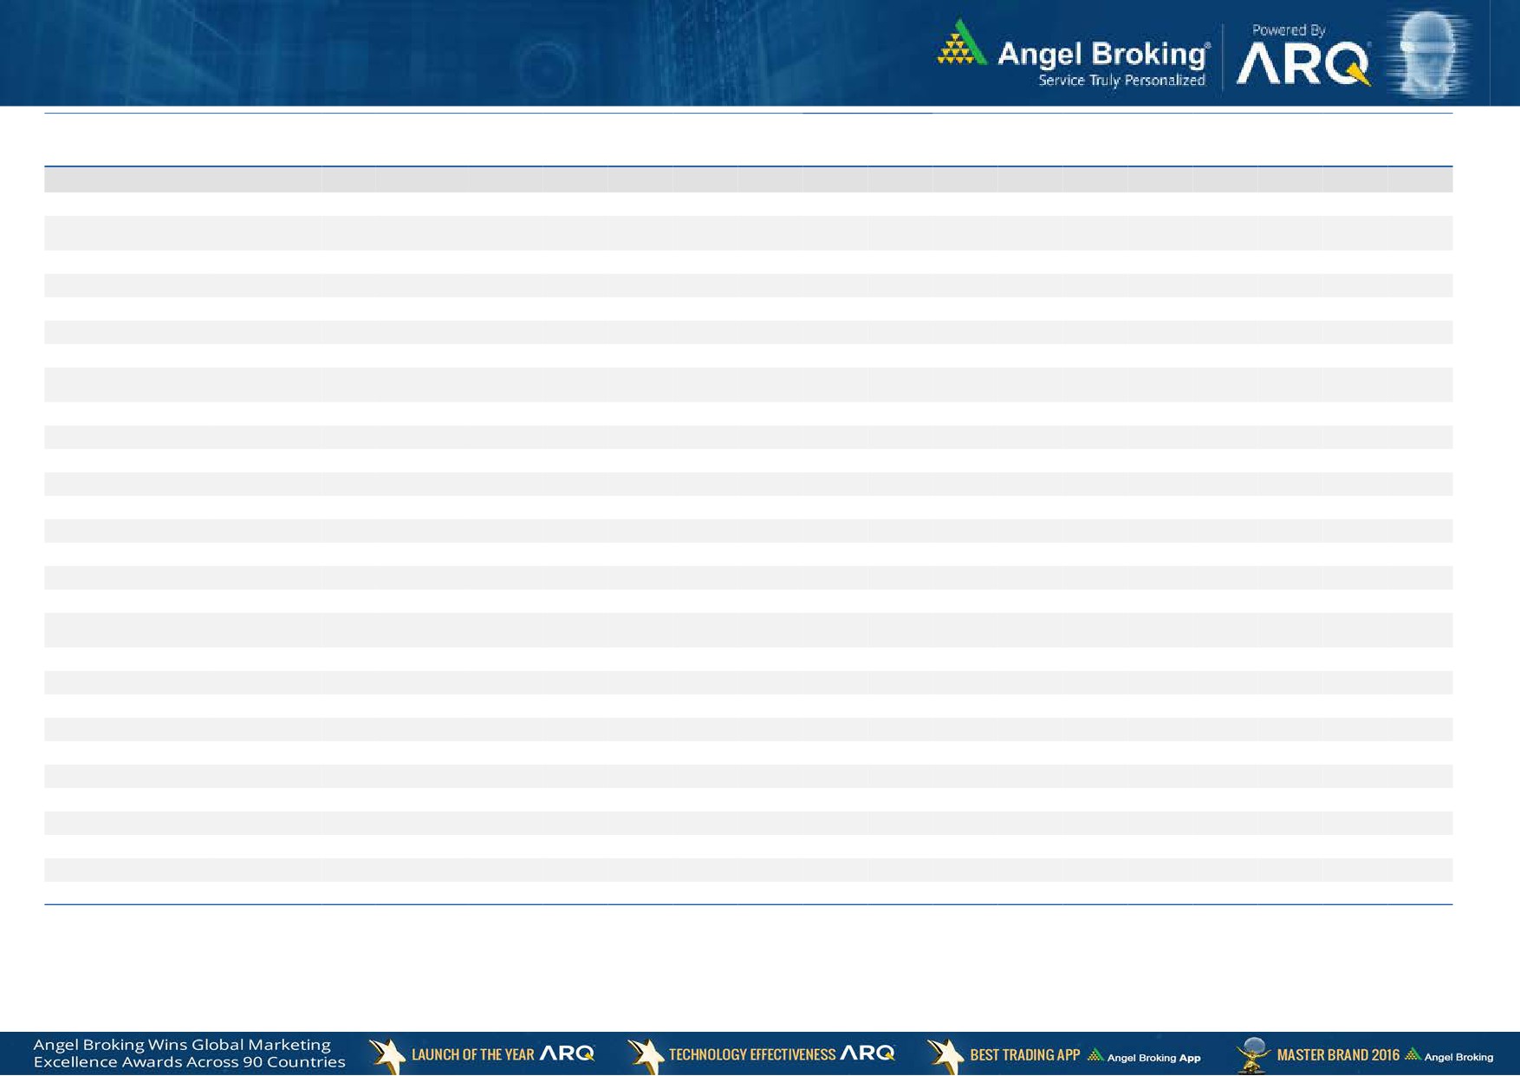The height and width of the screenshot is (1076, 1520).
Task: Click the Global Marketing Excellence Awards footer text
Action: (x=189, y=1053)
